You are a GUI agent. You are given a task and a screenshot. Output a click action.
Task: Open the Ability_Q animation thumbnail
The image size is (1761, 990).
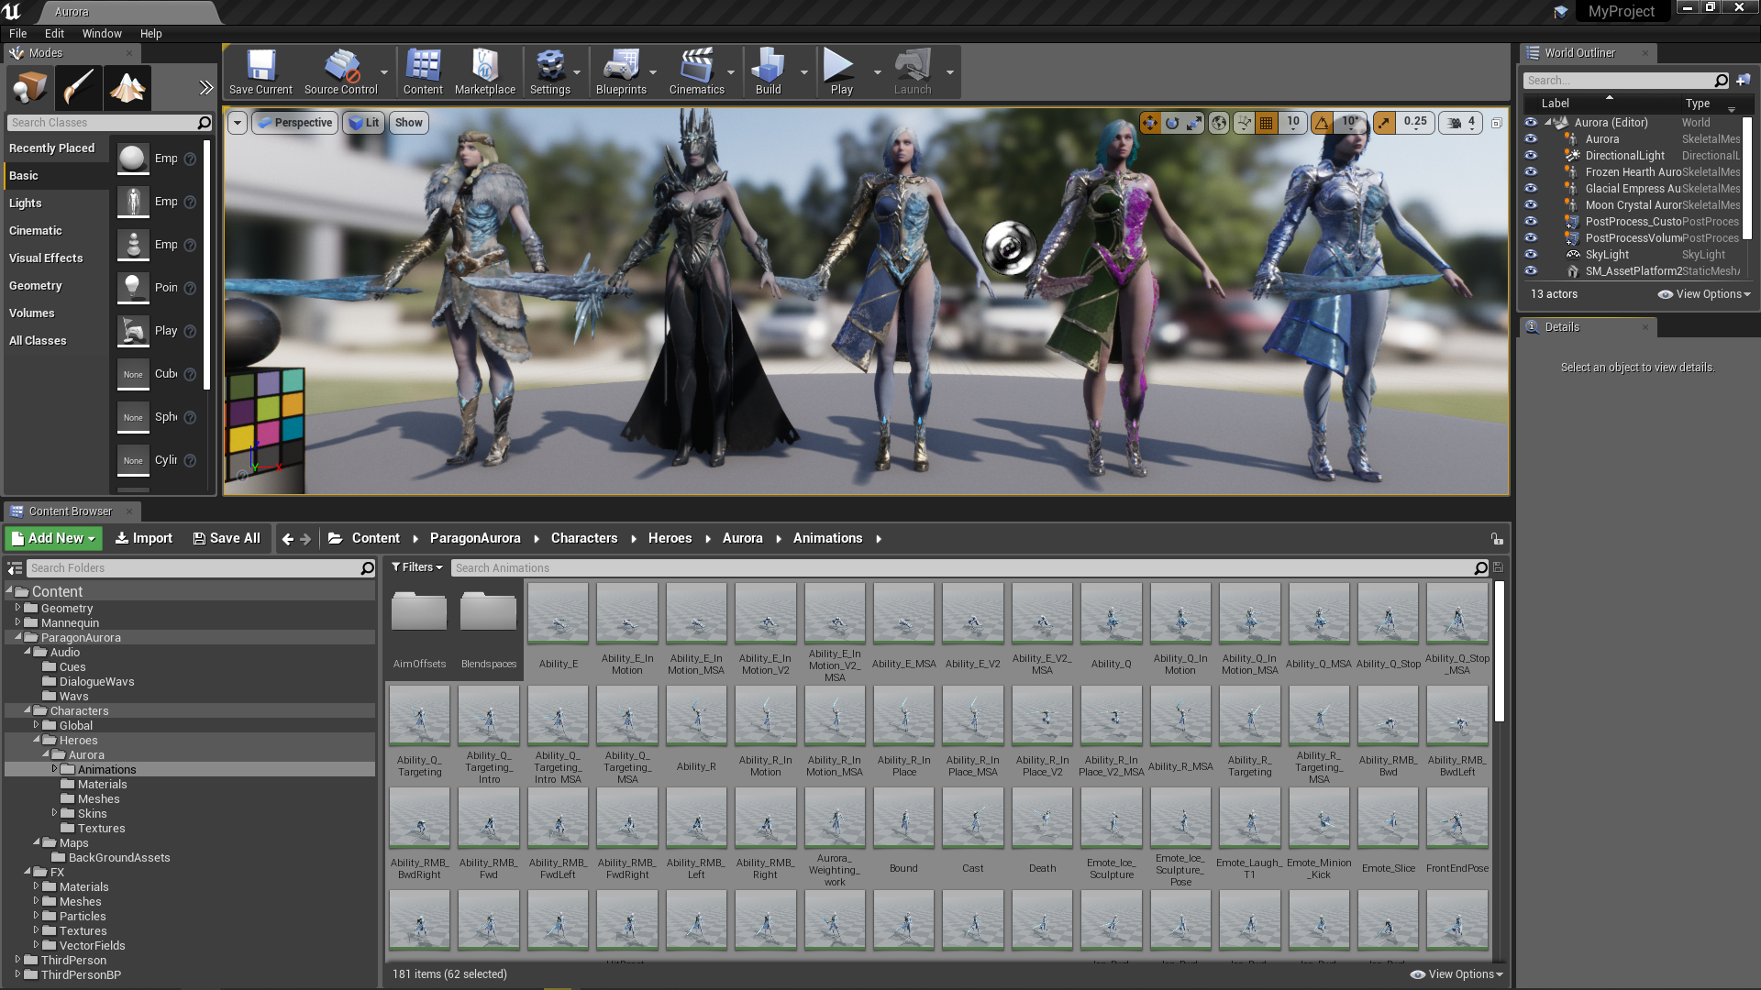click(1111, 615)
